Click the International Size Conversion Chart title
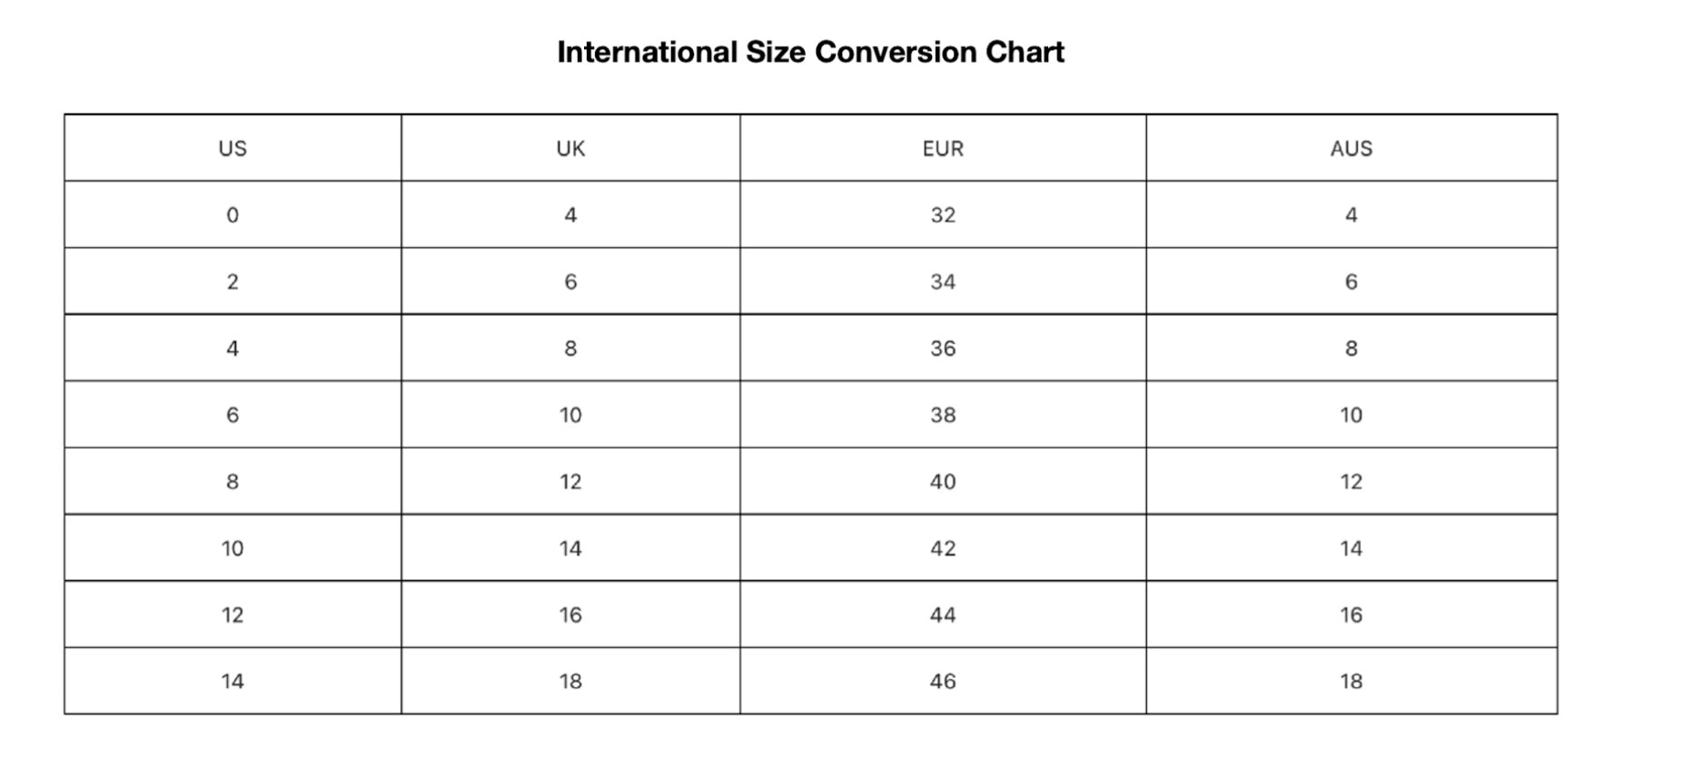The image size is (1684, 777). pyautogui.click(x=810, y=52)
